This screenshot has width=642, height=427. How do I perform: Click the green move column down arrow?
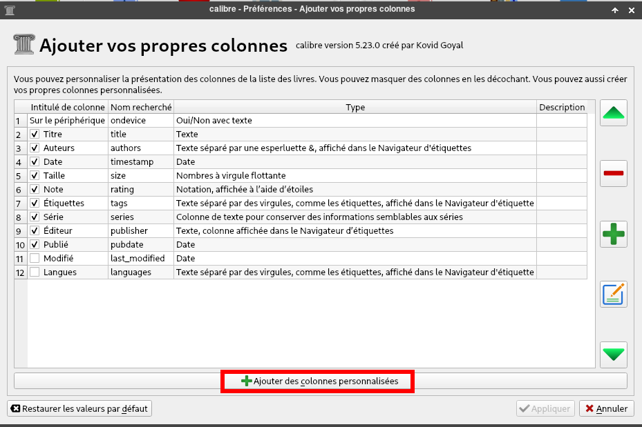coord(614,355)
